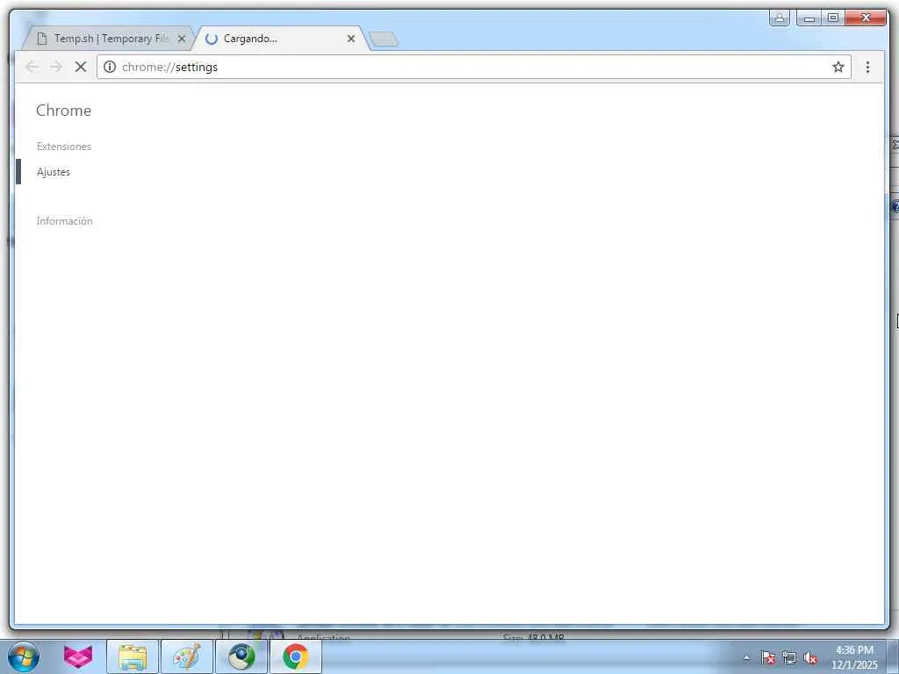
Task: Close the Cargando tab
Action: click(351, 39)
